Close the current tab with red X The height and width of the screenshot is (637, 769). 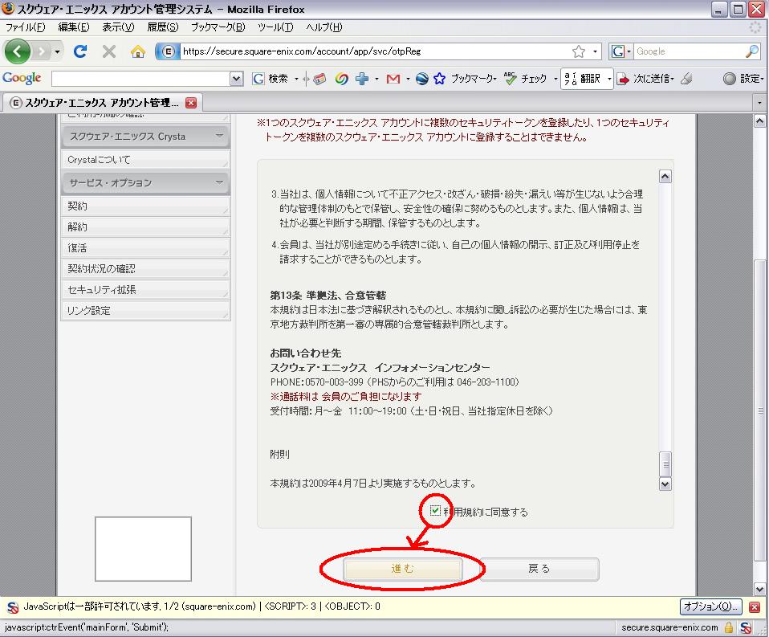click(191, 103)
